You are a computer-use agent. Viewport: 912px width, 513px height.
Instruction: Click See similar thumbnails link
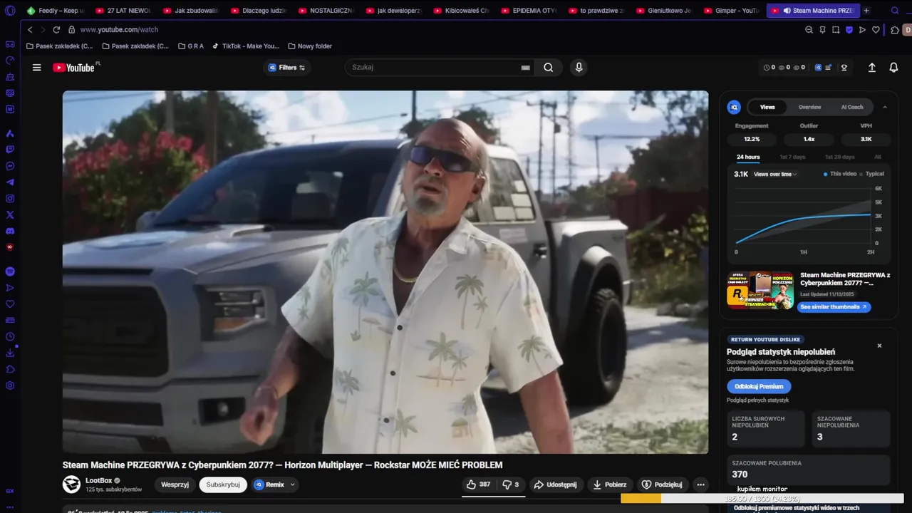coord(833,307)
